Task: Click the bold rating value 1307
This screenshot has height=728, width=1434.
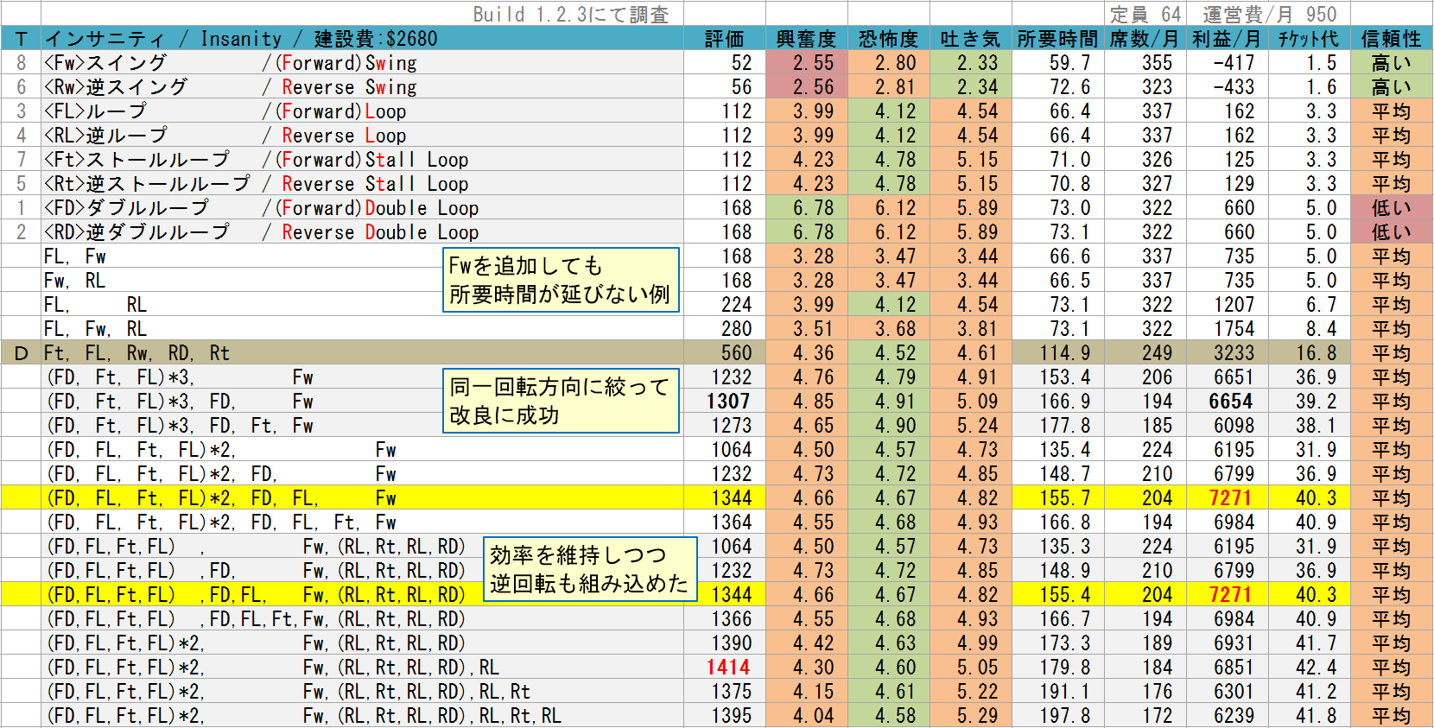Action: pyautogui.click(x=728, y=402)
